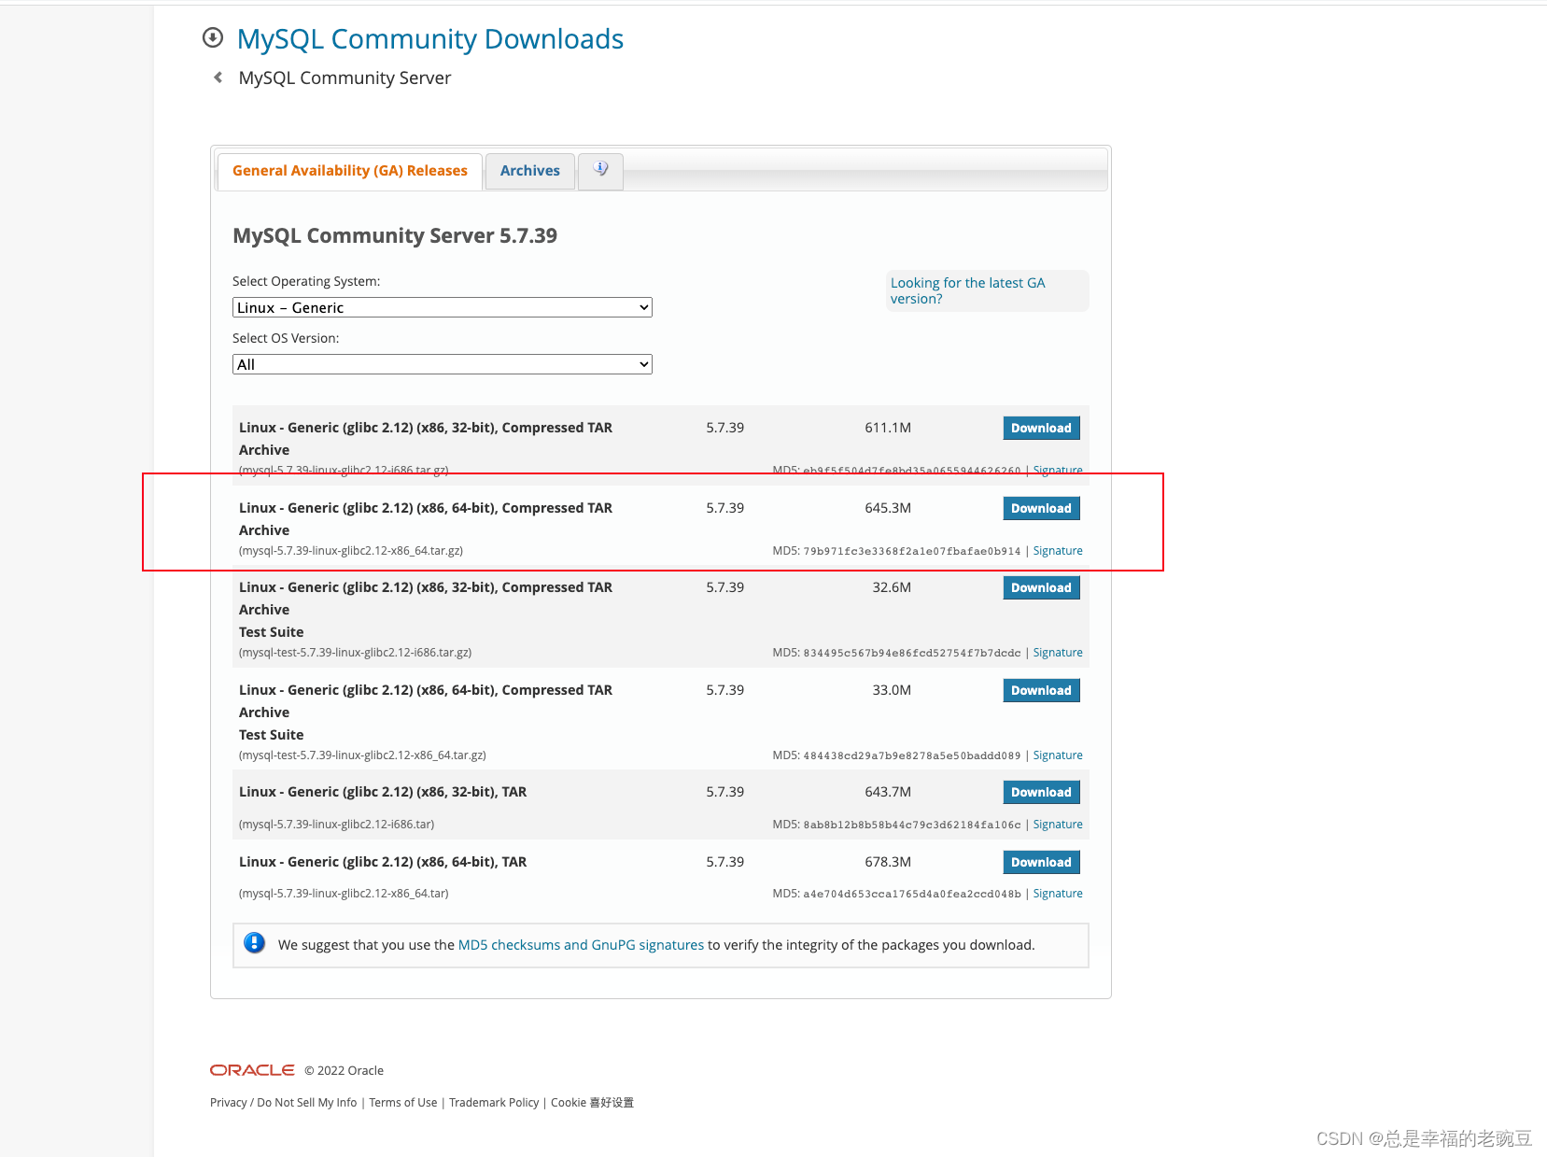Open the information icon tab

tap(600, 169)
